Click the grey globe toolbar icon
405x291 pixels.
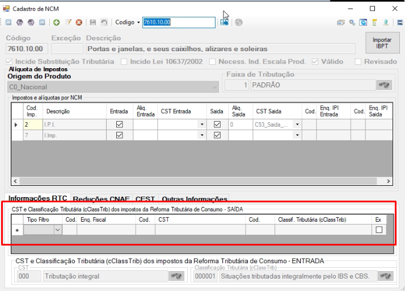click(x=239, y=23)
